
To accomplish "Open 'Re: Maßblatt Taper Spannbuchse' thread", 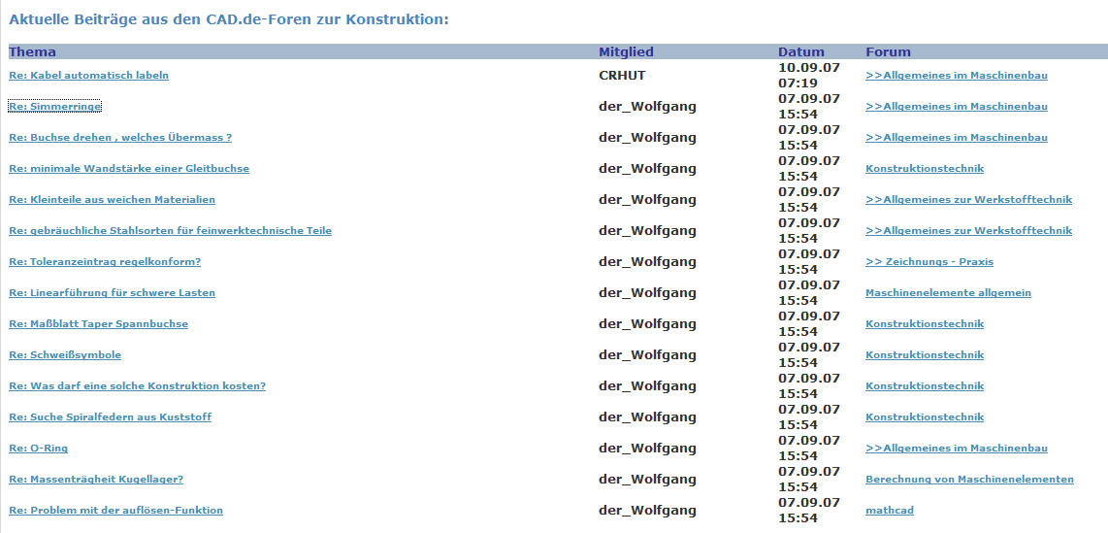I will (98, 324).
